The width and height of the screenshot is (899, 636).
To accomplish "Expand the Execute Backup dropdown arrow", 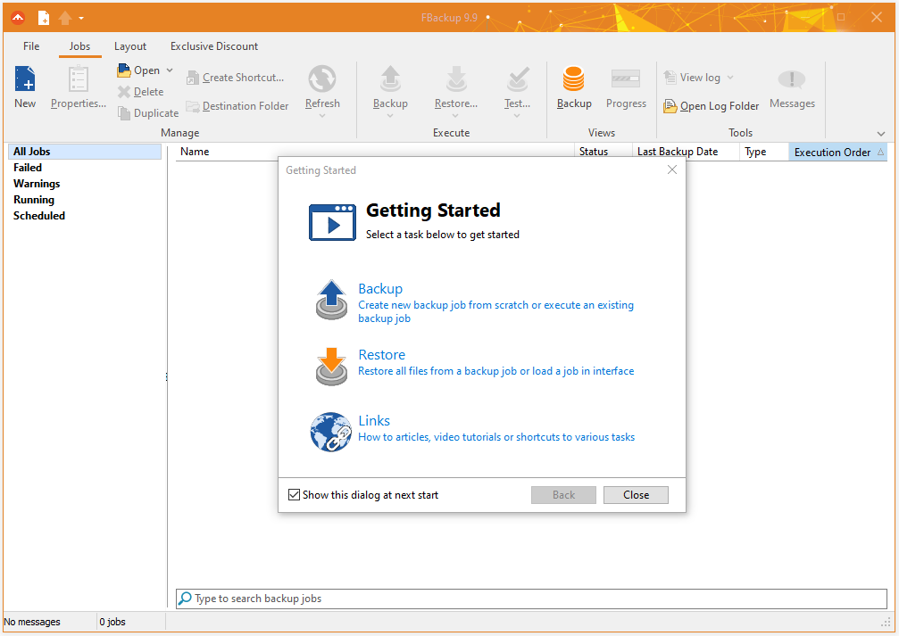I will point(390,116).
